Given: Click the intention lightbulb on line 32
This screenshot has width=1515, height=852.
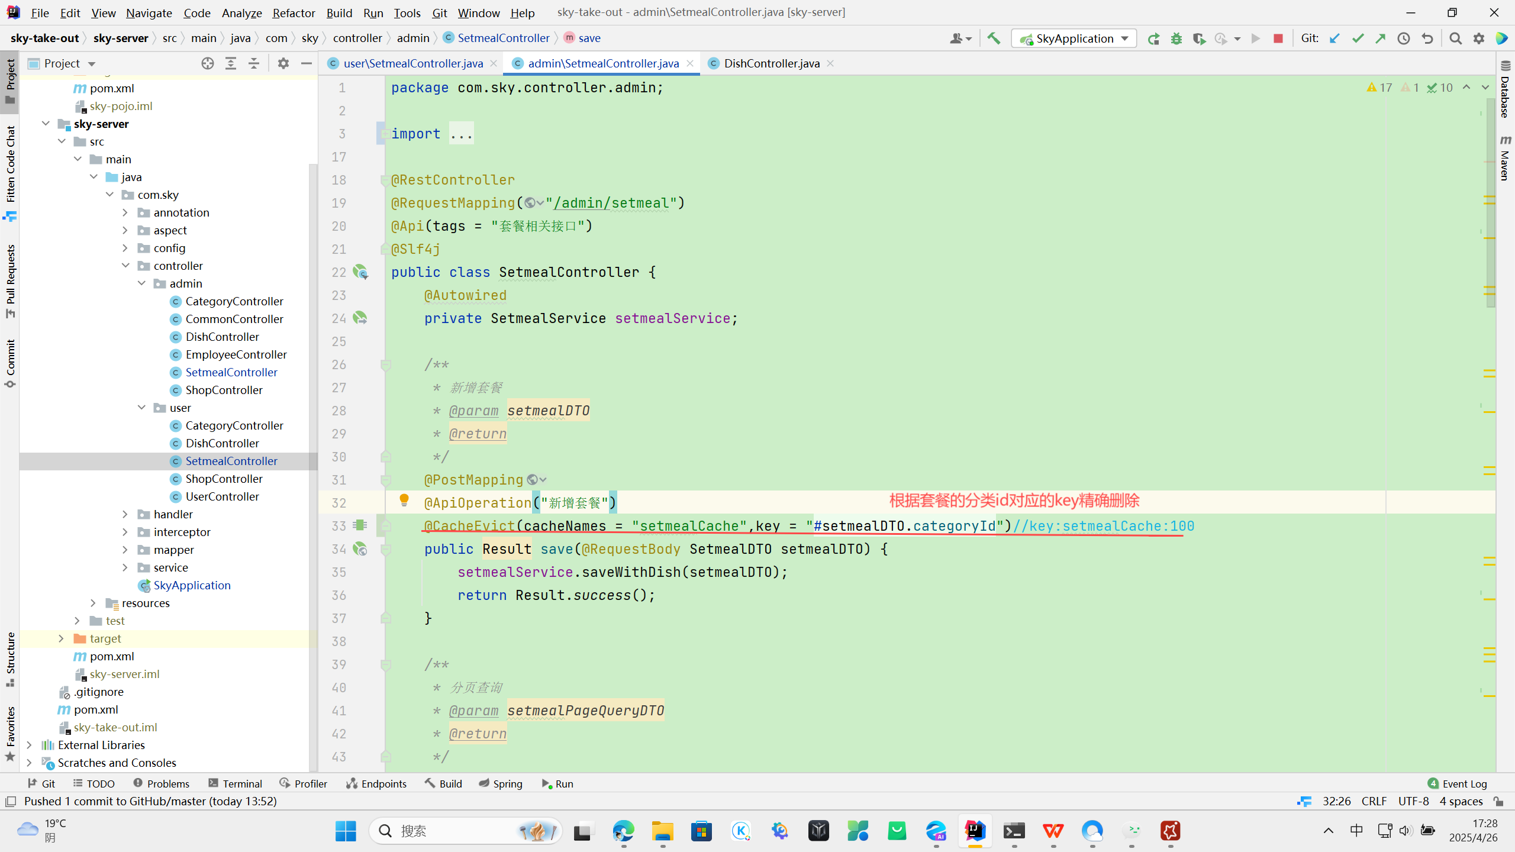Looking at the screenshot, I should [x=404, y=501].
